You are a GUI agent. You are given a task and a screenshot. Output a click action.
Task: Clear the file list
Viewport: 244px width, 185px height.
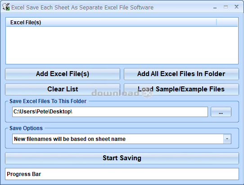[x=63, y=89]
